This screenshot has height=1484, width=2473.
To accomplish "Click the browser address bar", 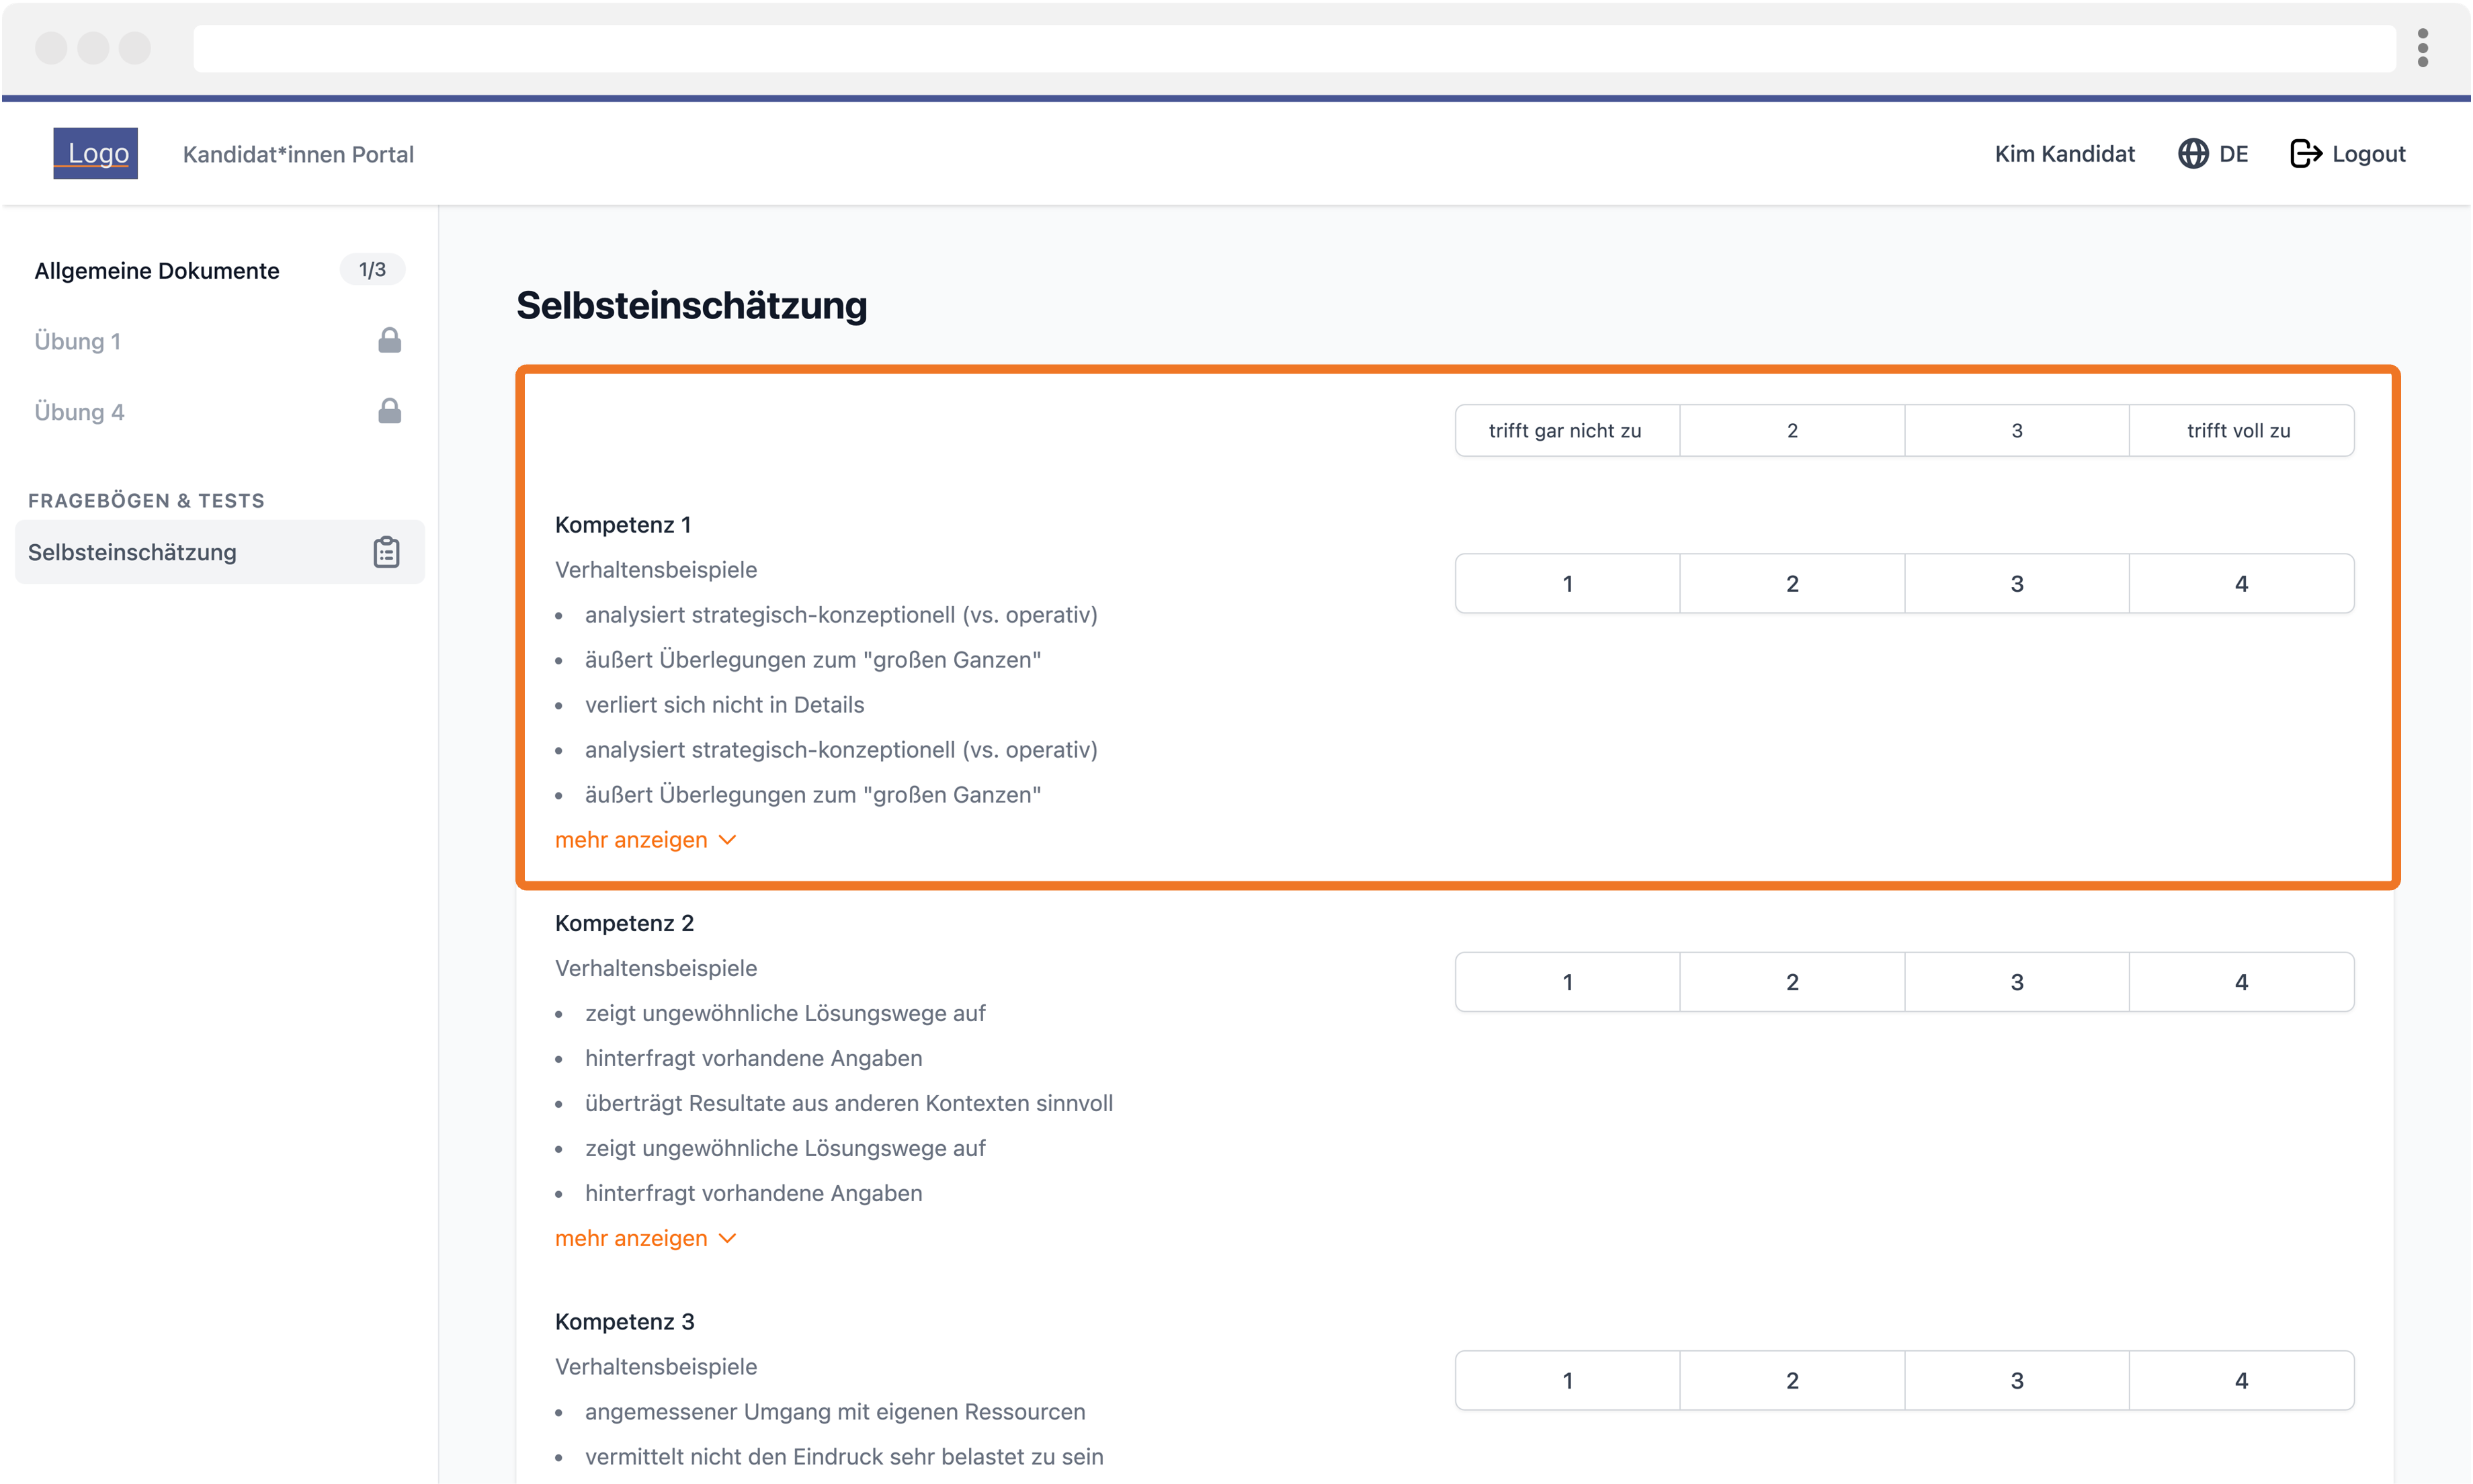I will 1294,48.
